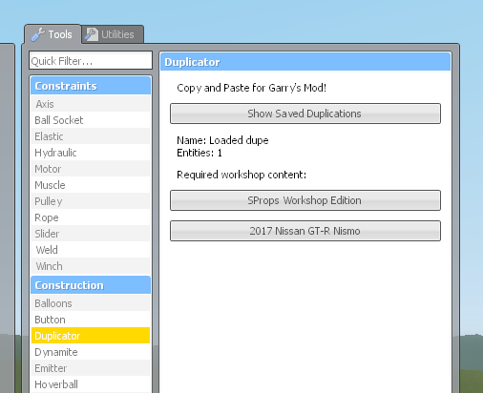Open 2017 Nissan GT-R Nismo workshop button
The height and width of the screenshot is (393, 483).
point(305,231)
